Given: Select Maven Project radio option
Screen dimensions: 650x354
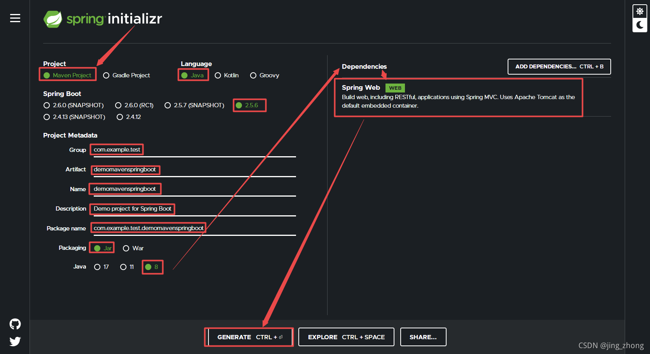Looking at the screenshot, I should point(67,75).
